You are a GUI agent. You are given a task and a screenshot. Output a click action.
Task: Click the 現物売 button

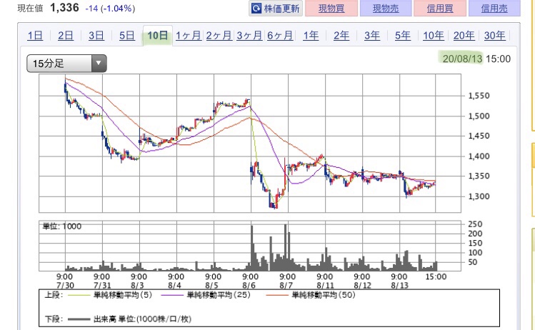pos(386,8)
